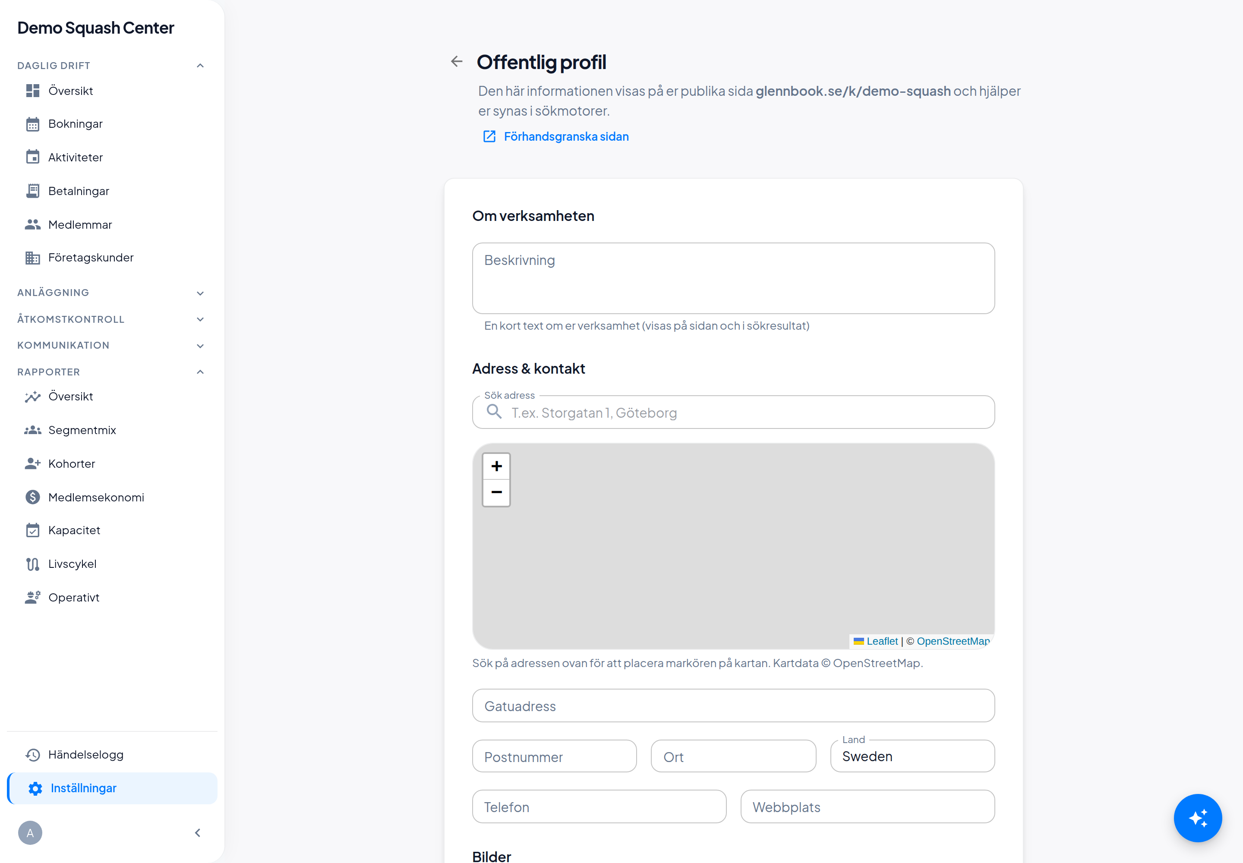Open the Operativt report
1243x863 pixels.
coord(112,598)
